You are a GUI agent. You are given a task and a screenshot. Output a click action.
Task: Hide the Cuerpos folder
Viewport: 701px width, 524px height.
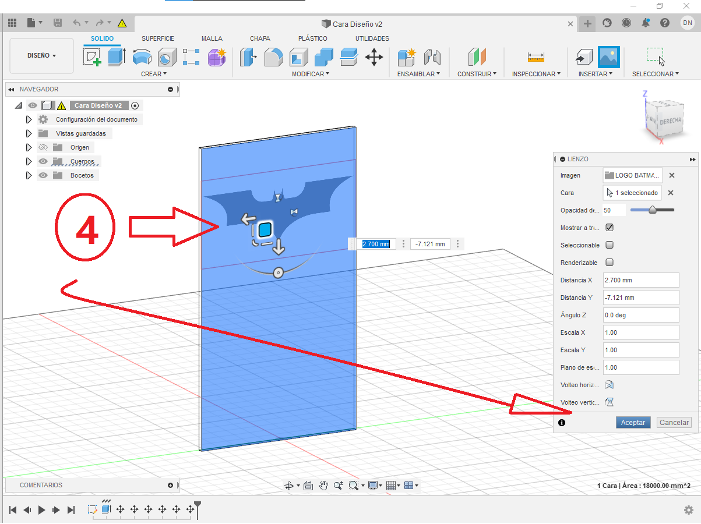43,161
